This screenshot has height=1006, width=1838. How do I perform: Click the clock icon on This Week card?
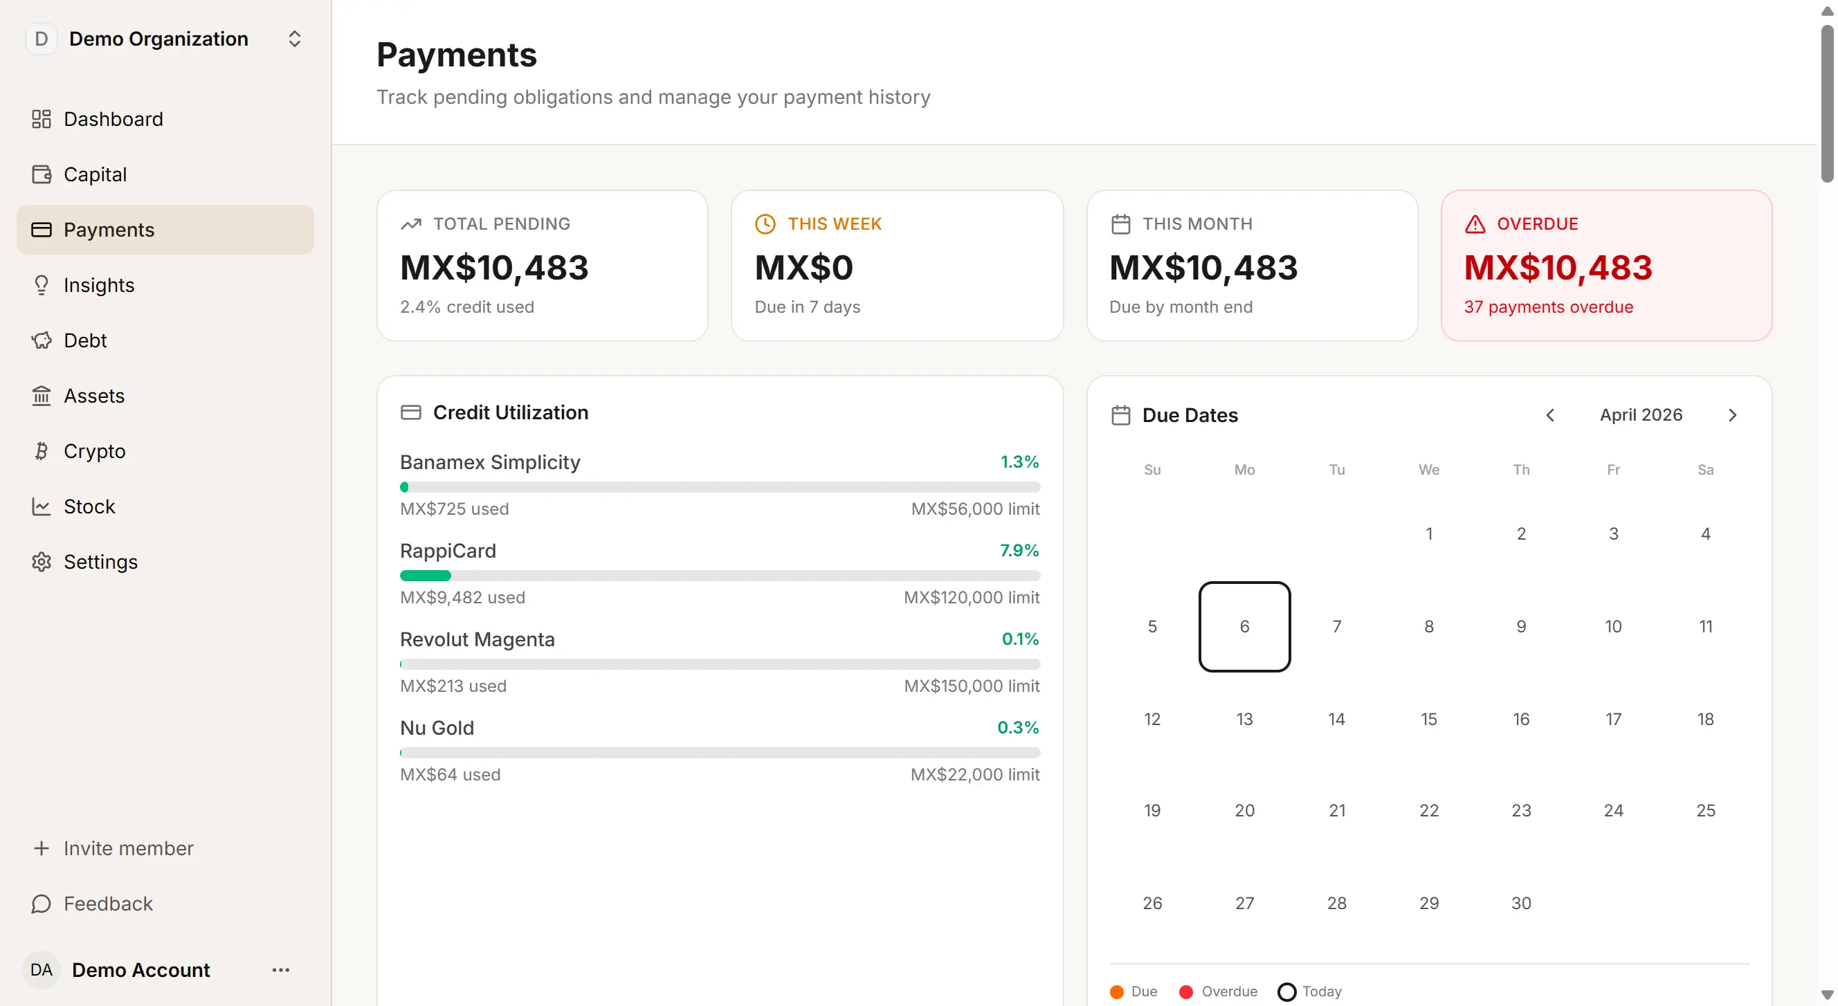[x=765, y=224]
